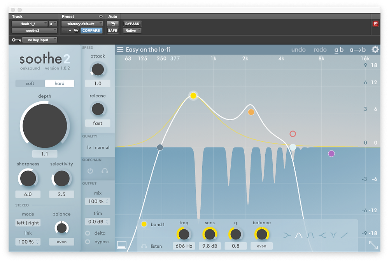The height and width of the screenshot is (262, 389).
Task: Open the insert position 'a' dropdown
Action: tap(53, 24)
